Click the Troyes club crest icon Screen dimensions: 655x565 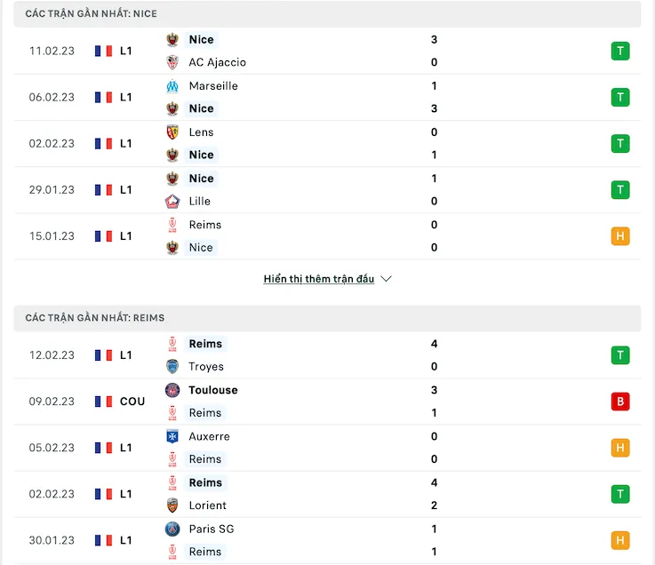point(172,367)
